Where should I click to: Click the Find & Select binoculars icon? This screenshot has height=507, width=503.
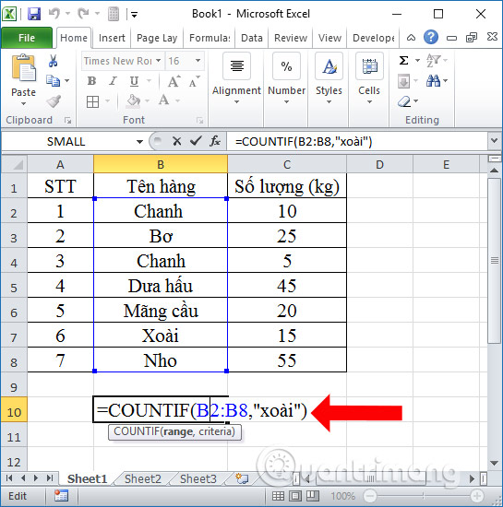point(433,81)
